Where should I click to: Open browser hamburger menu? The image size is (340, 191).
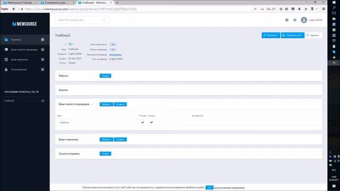pos(324,9)
